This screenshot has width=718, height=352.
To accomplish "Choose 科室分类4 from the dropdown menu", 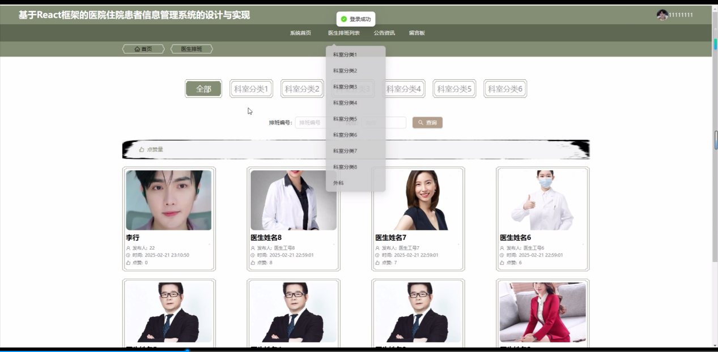I will coord(356,103).
